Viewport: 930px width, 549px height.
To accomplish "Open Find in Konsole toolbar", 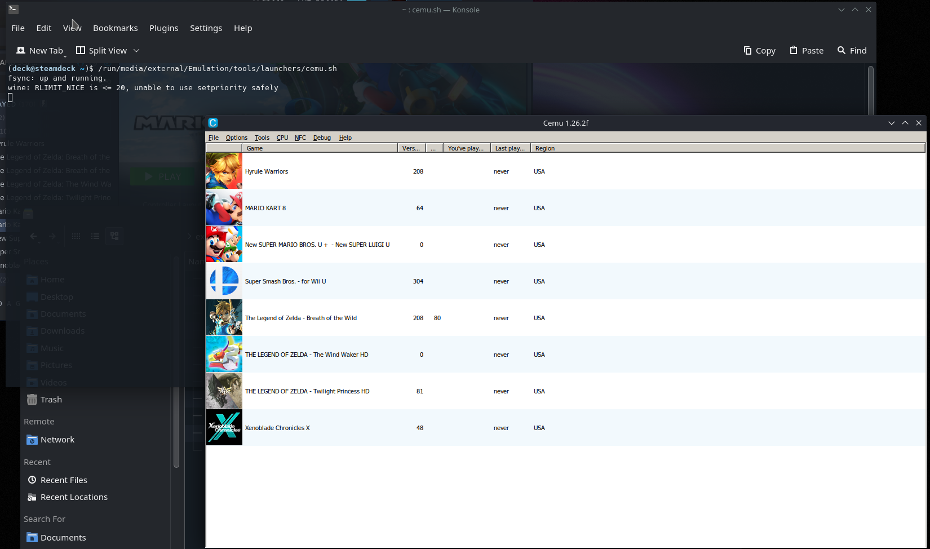I will point(852,51).
